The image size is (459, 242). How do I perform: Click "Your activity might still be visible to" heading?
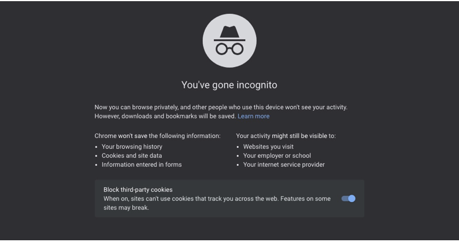coord(286,136)
